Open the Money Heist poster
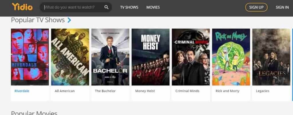Image resolution: width=293 pixels, height=115 pixels. (151, 57)
